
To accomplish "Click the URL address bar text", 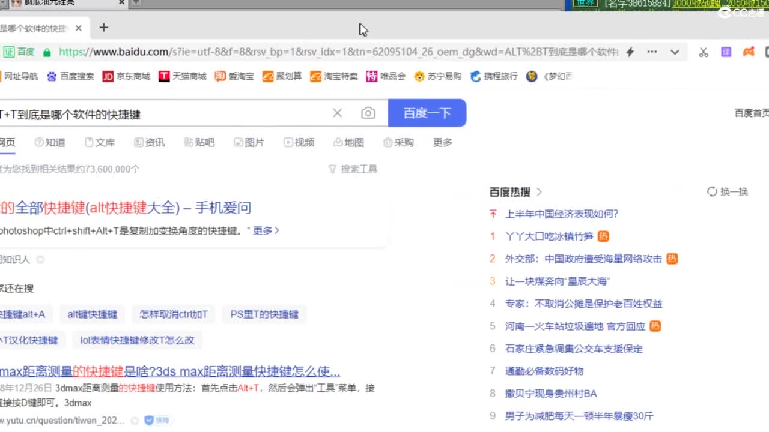I will (338, 52).
